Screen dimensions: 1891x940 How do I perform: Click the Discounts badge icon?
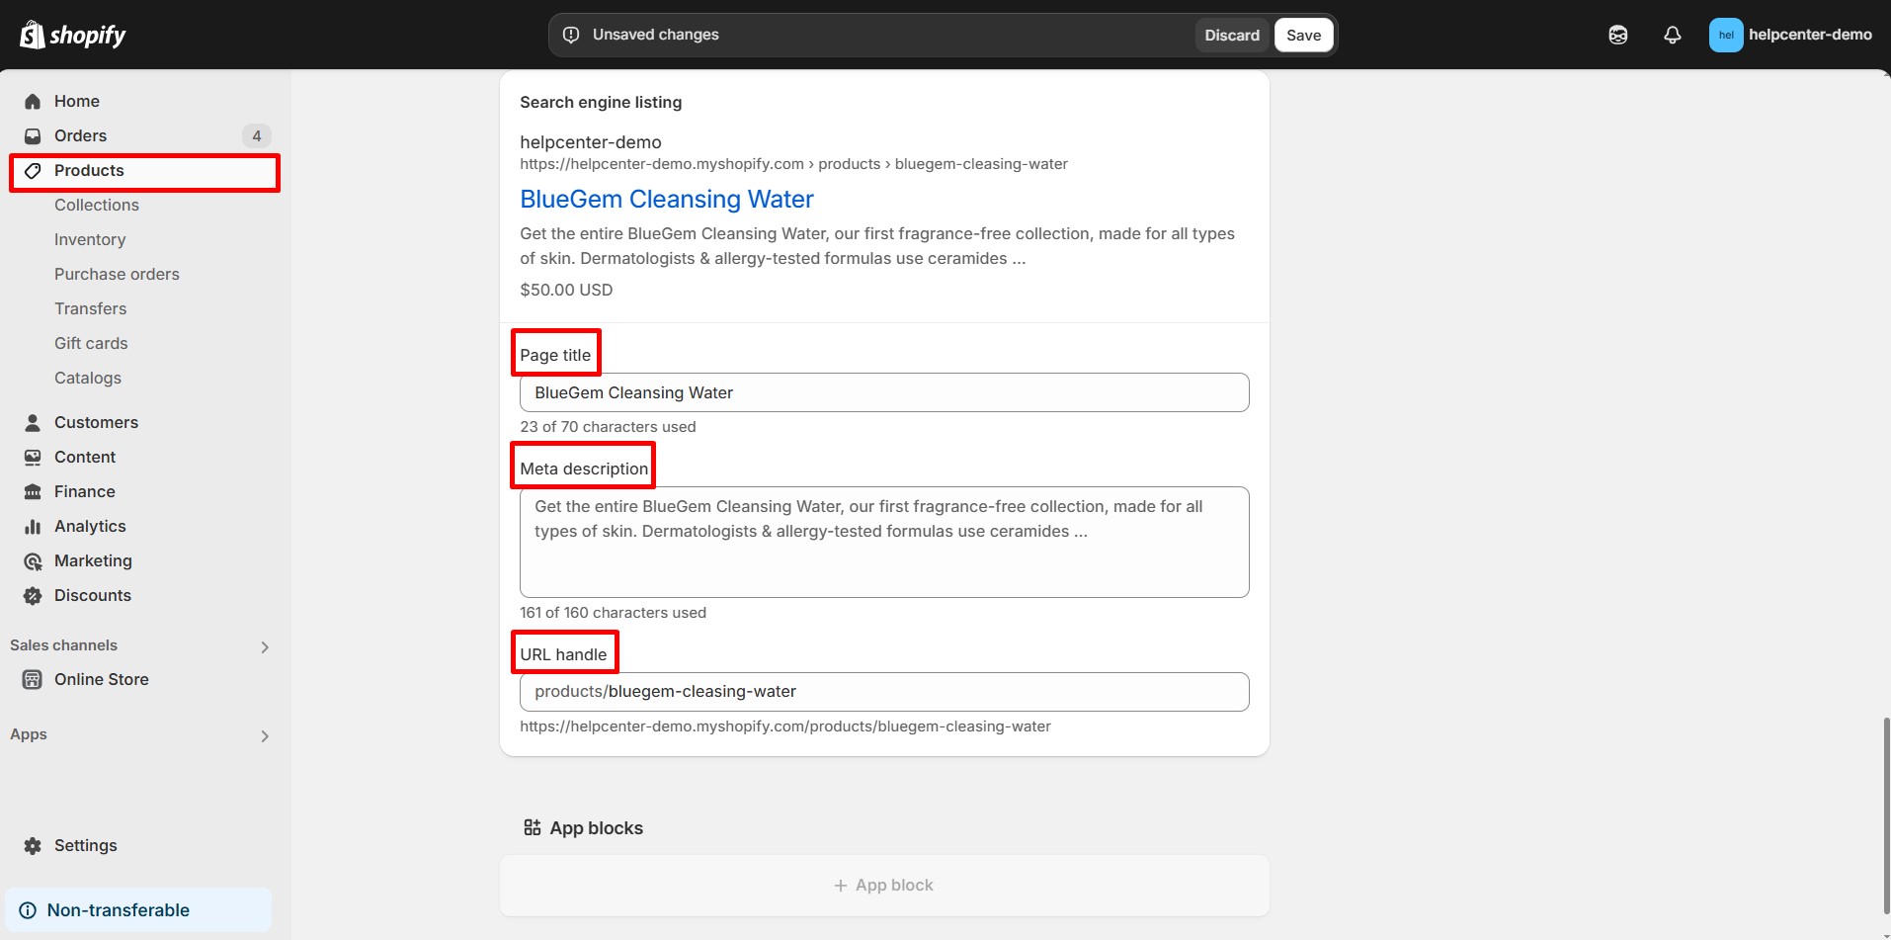pyautogui.click(x=33, y=596)
